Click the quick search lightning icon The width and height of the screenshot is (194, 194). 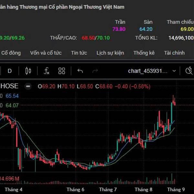pyautogui.click(x=189, y=71)
